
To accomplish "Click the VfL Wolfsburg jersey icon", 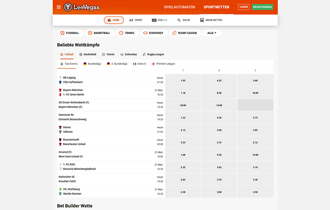I will tap(60, 189).
